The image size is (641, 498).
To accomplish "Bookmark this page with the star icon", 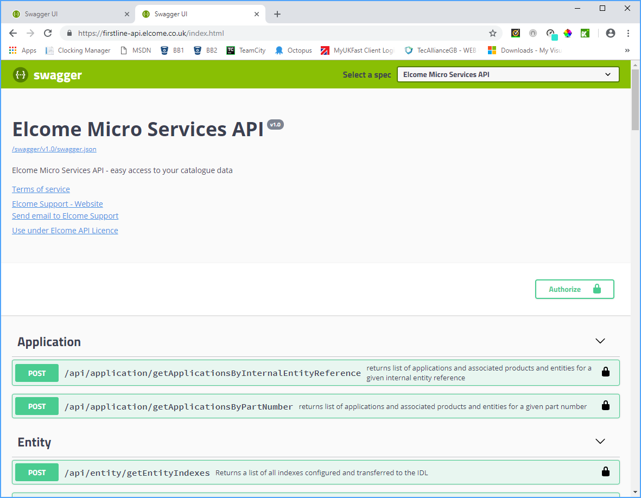I will pyautogui.click(x=493, y=33).
